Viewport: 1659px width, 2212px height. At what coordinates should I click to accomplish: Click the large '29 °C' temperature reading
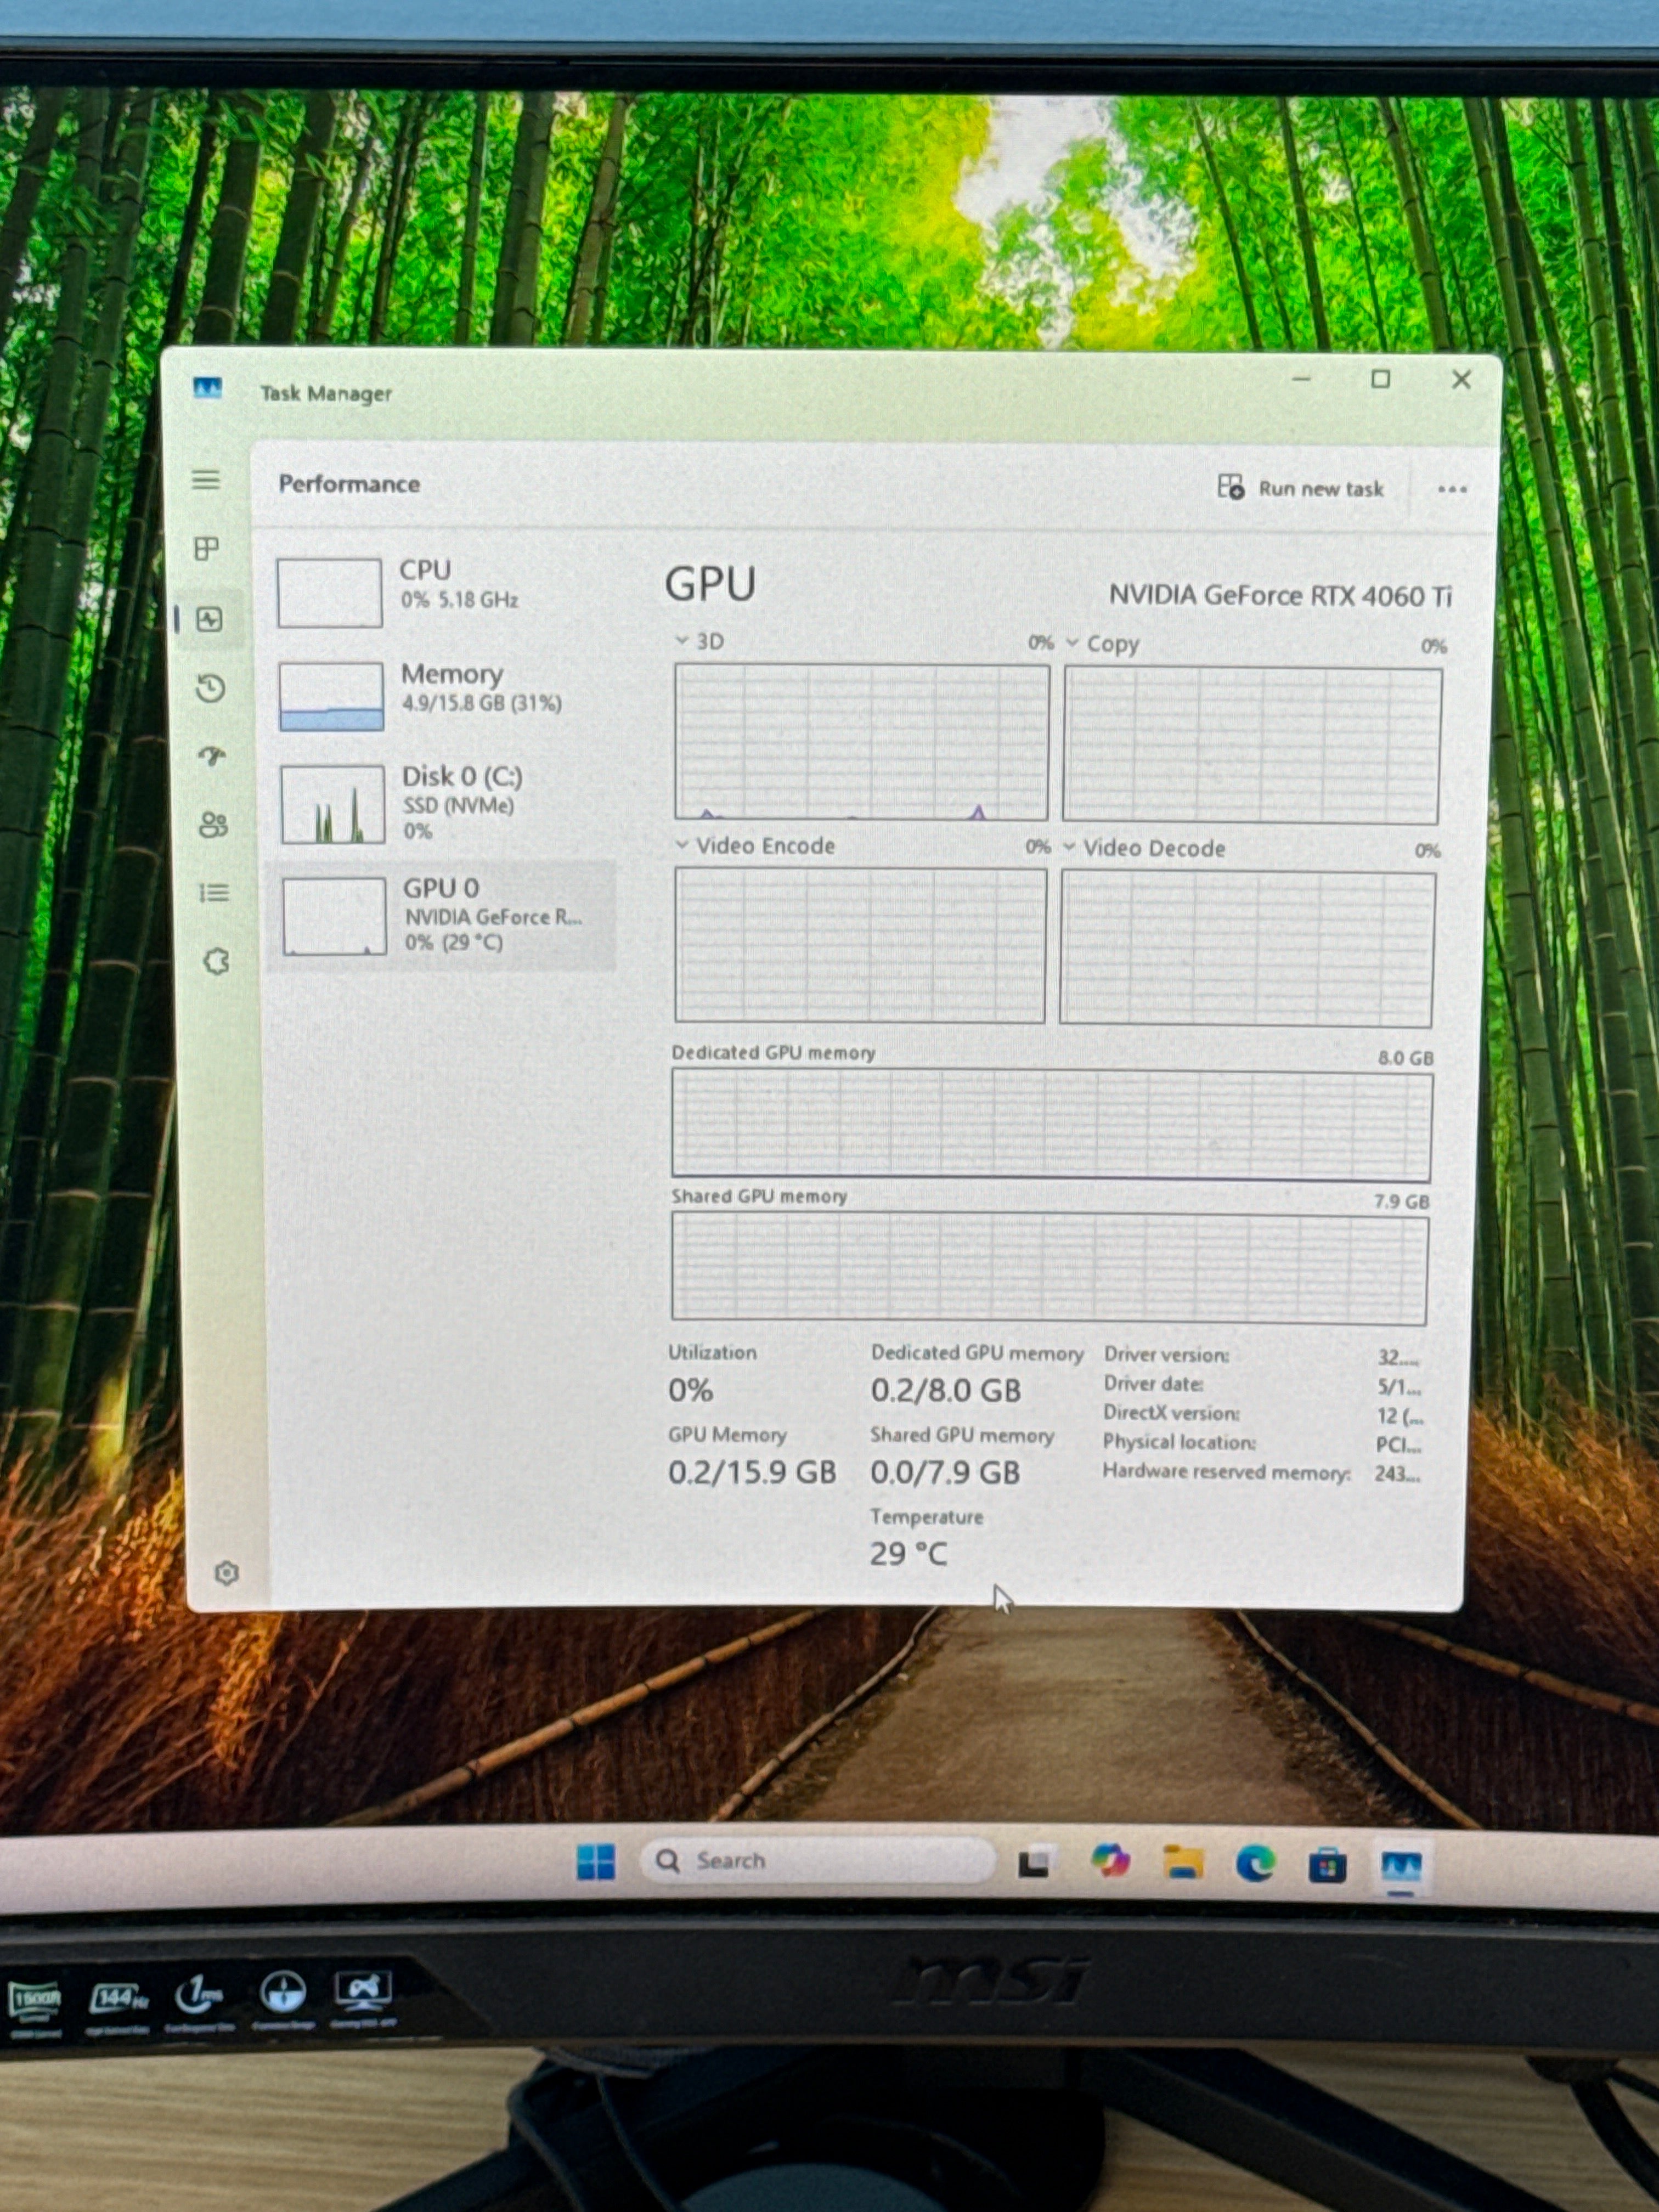pos(908,1553)
